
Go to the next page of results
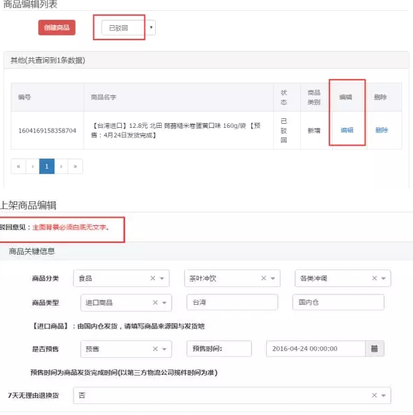(x=61, y=166)
